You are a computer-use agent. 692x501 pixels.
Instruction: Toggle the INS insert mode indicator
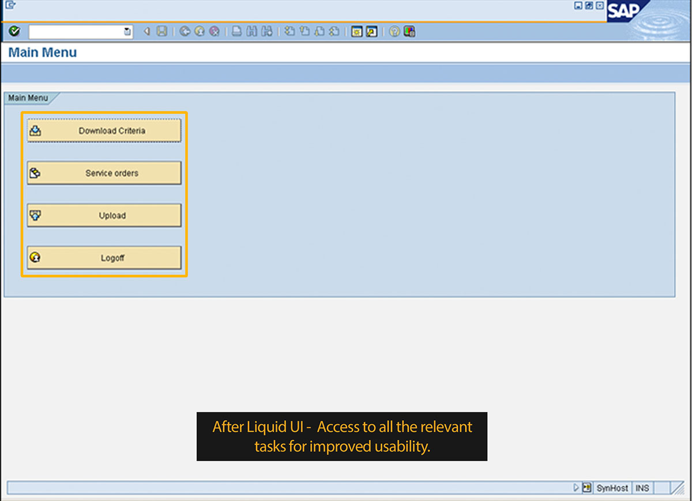[x=642, y=488]
